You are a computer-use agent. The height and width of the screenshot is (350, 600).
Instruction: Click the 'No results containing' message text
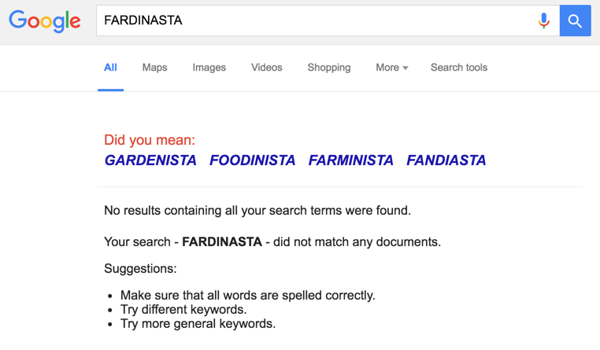point(257,211)
